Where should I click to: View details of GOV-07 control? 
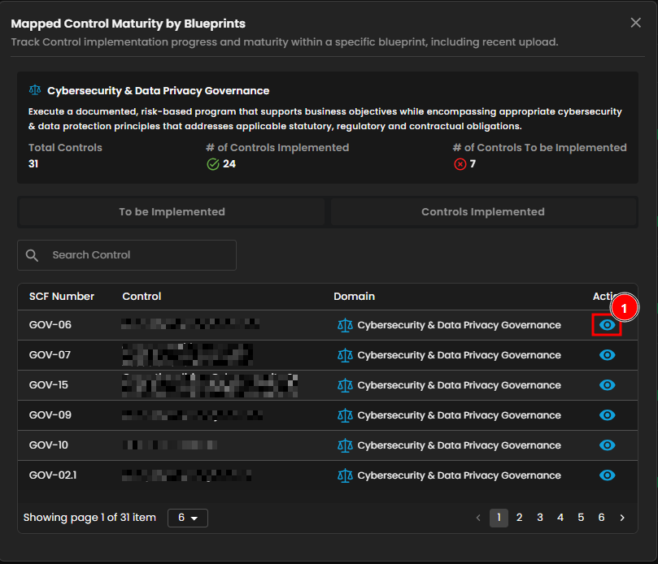[x=607, y=355]
